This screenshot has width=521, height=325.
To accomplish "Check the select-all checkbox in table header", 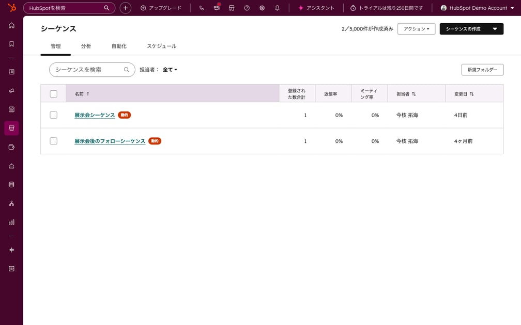I will coord(53,93).
